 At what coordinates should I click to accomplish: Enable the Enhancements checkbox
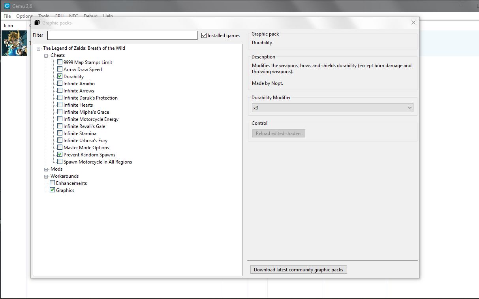pyautogui.click(x=52, y=183)
